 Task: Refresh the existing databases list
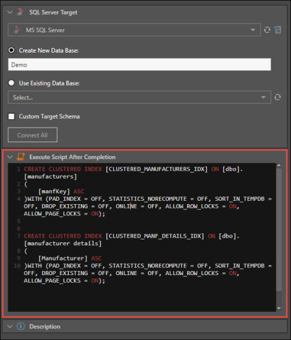[x=278, y=97]
